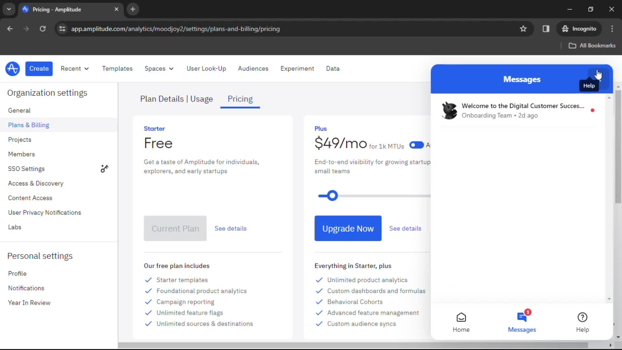Go back to the previous page

(x=10, y=29)
